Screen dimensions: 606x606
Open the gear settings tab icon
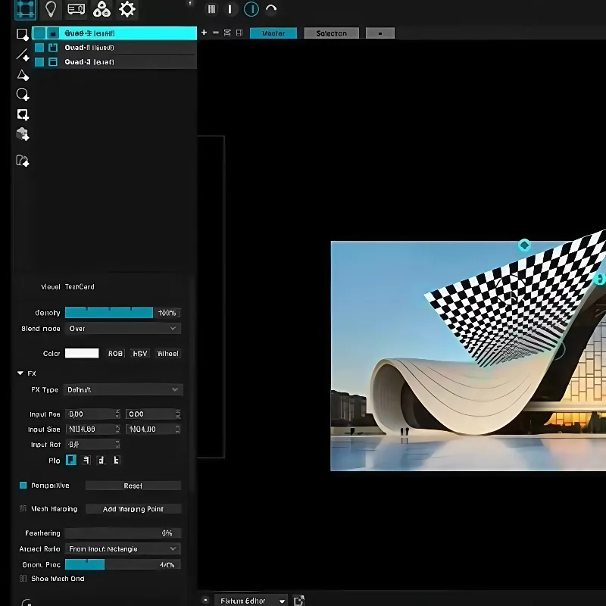coord(127,9)
